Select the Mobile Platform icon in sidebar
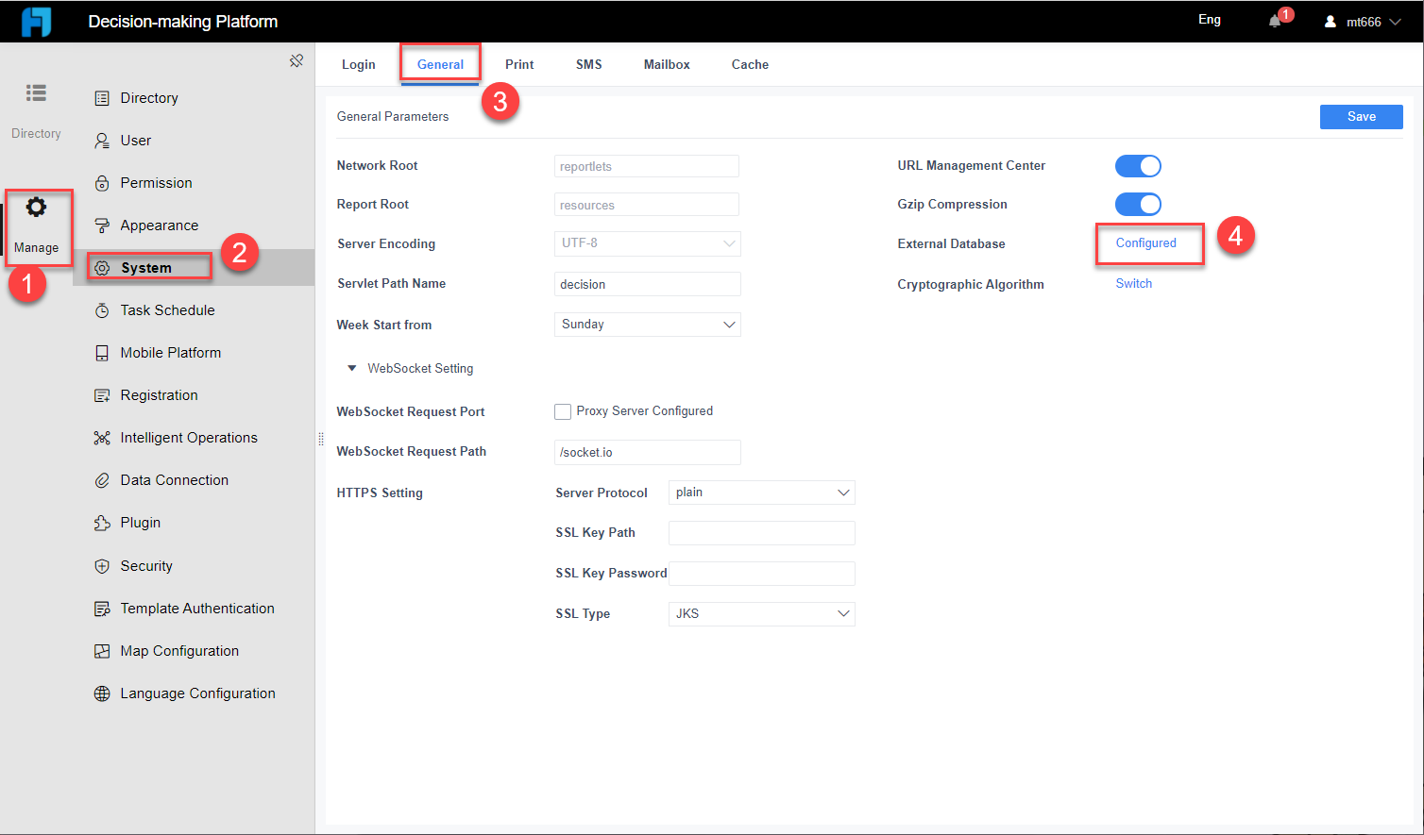Image resolution: width=1424 pixels, height=835 pixels. coord(101,352)
